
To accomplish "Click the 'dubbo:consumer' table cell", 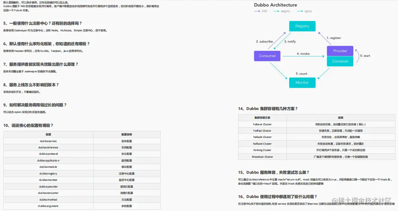I will coord(48,193).
